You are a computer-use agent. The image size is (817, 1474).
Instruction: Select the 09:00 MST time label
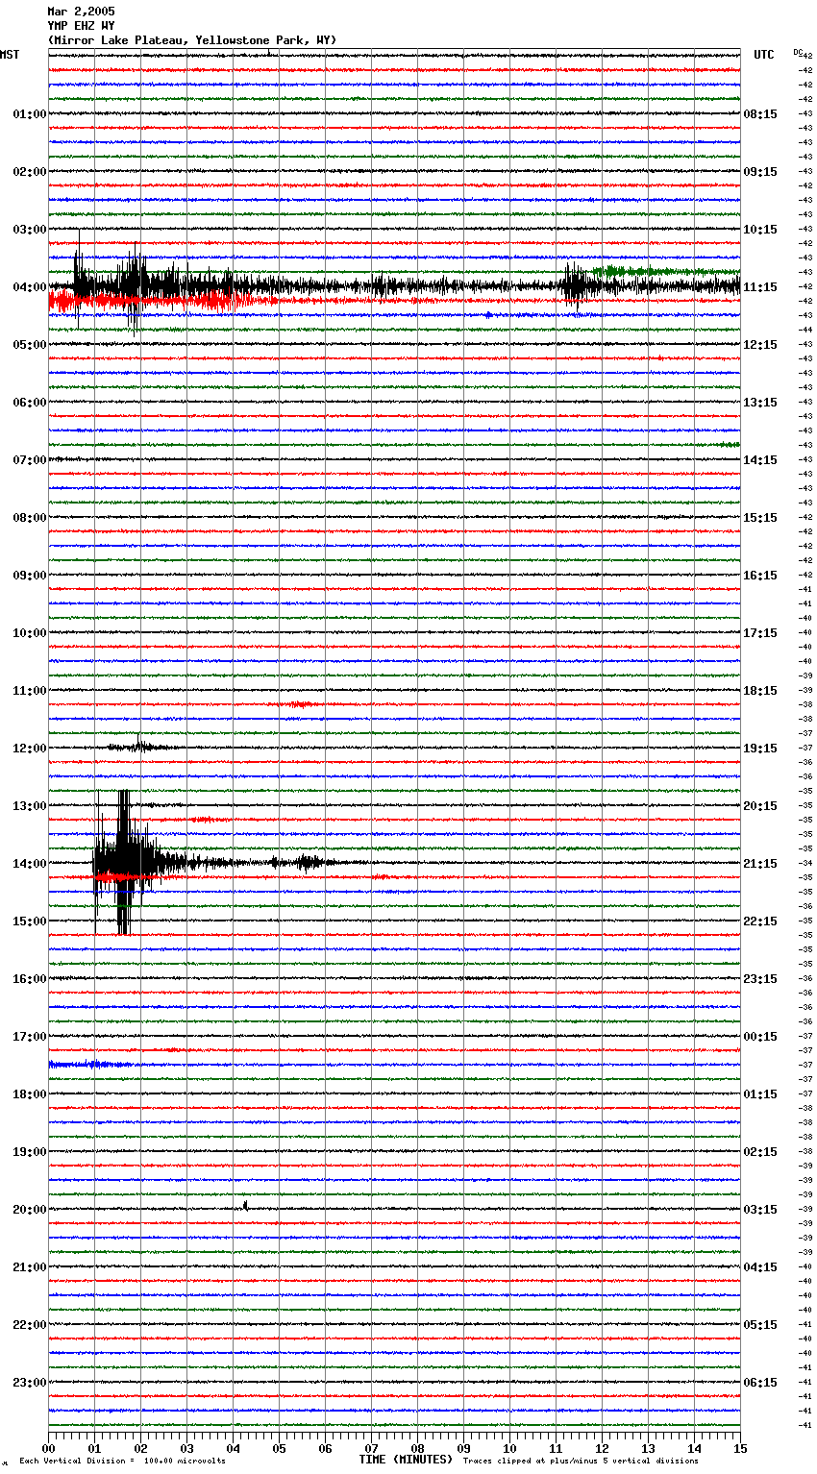coord(30,576)
